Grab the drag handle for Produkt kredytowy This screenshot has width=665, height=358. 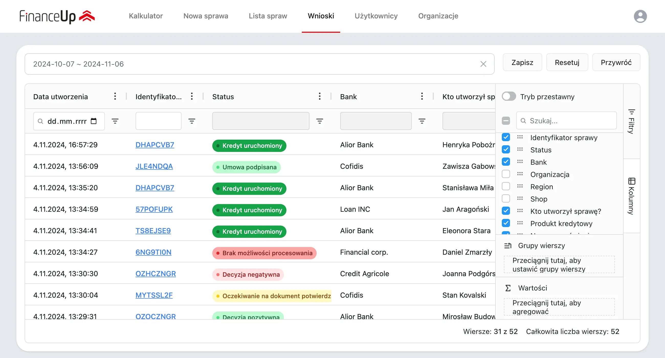click(520, 223)
